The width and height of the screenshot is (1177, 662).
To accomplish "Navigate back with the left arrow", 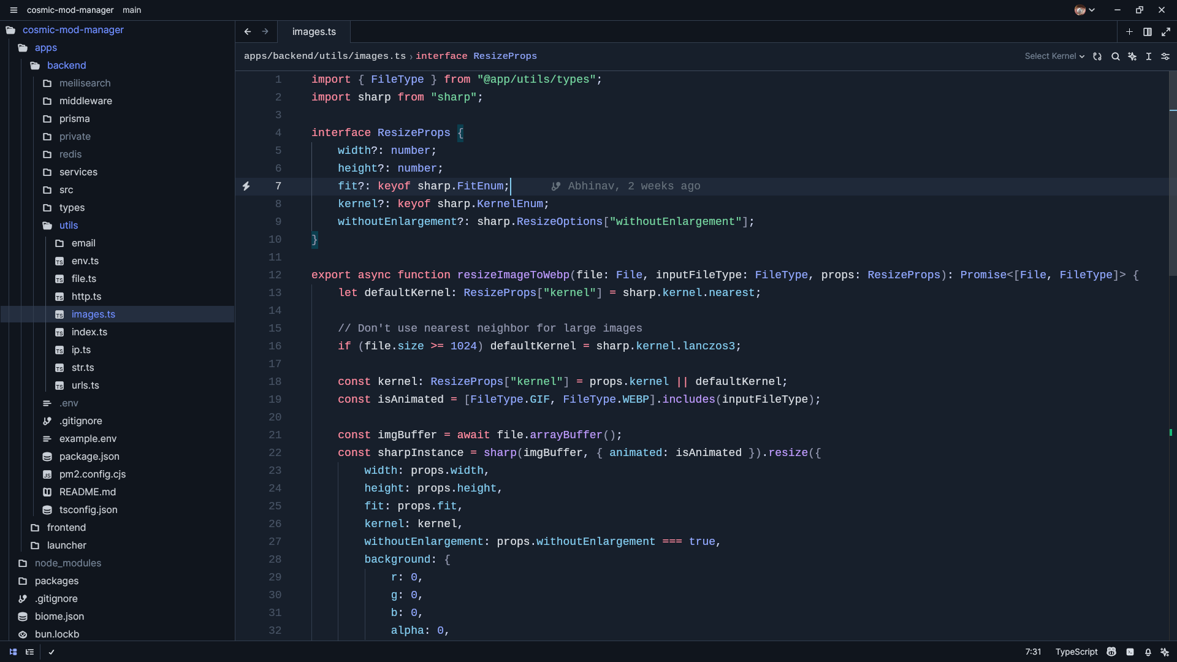I will (x=248, y=31).
